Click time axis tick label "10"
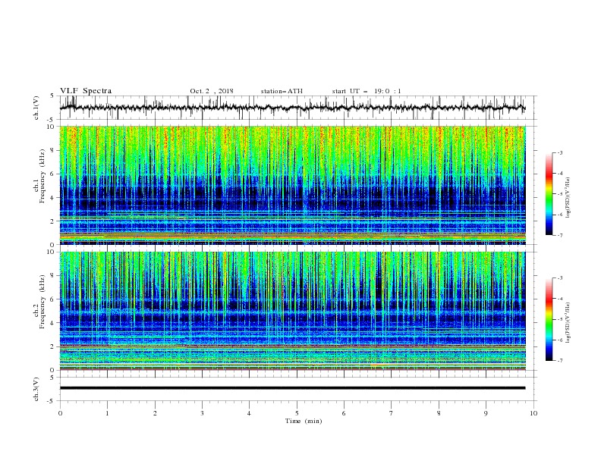The height and width of the screenshot is (464, 601). point(533,413)
